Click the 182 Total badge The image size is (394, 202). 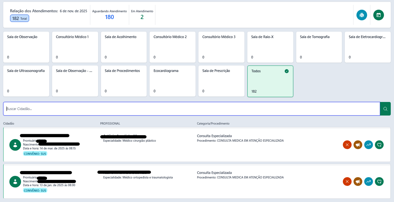[19, 18]
